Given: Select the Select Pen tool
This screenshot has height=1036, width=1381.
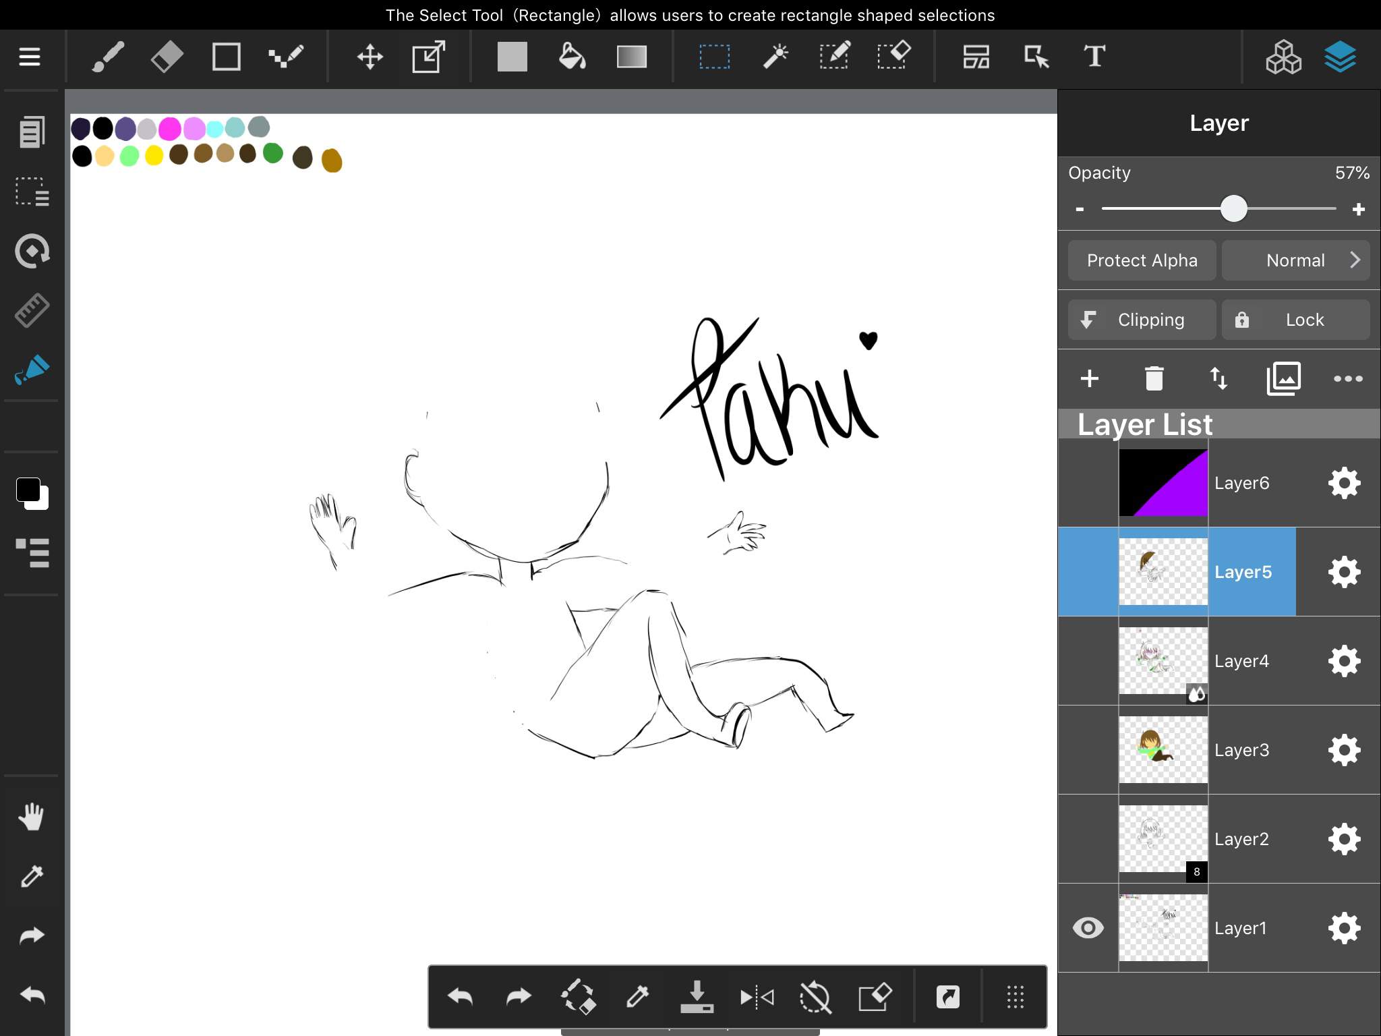Looking at the screenshot, I should pyautogui.click(x=835, y=57).
